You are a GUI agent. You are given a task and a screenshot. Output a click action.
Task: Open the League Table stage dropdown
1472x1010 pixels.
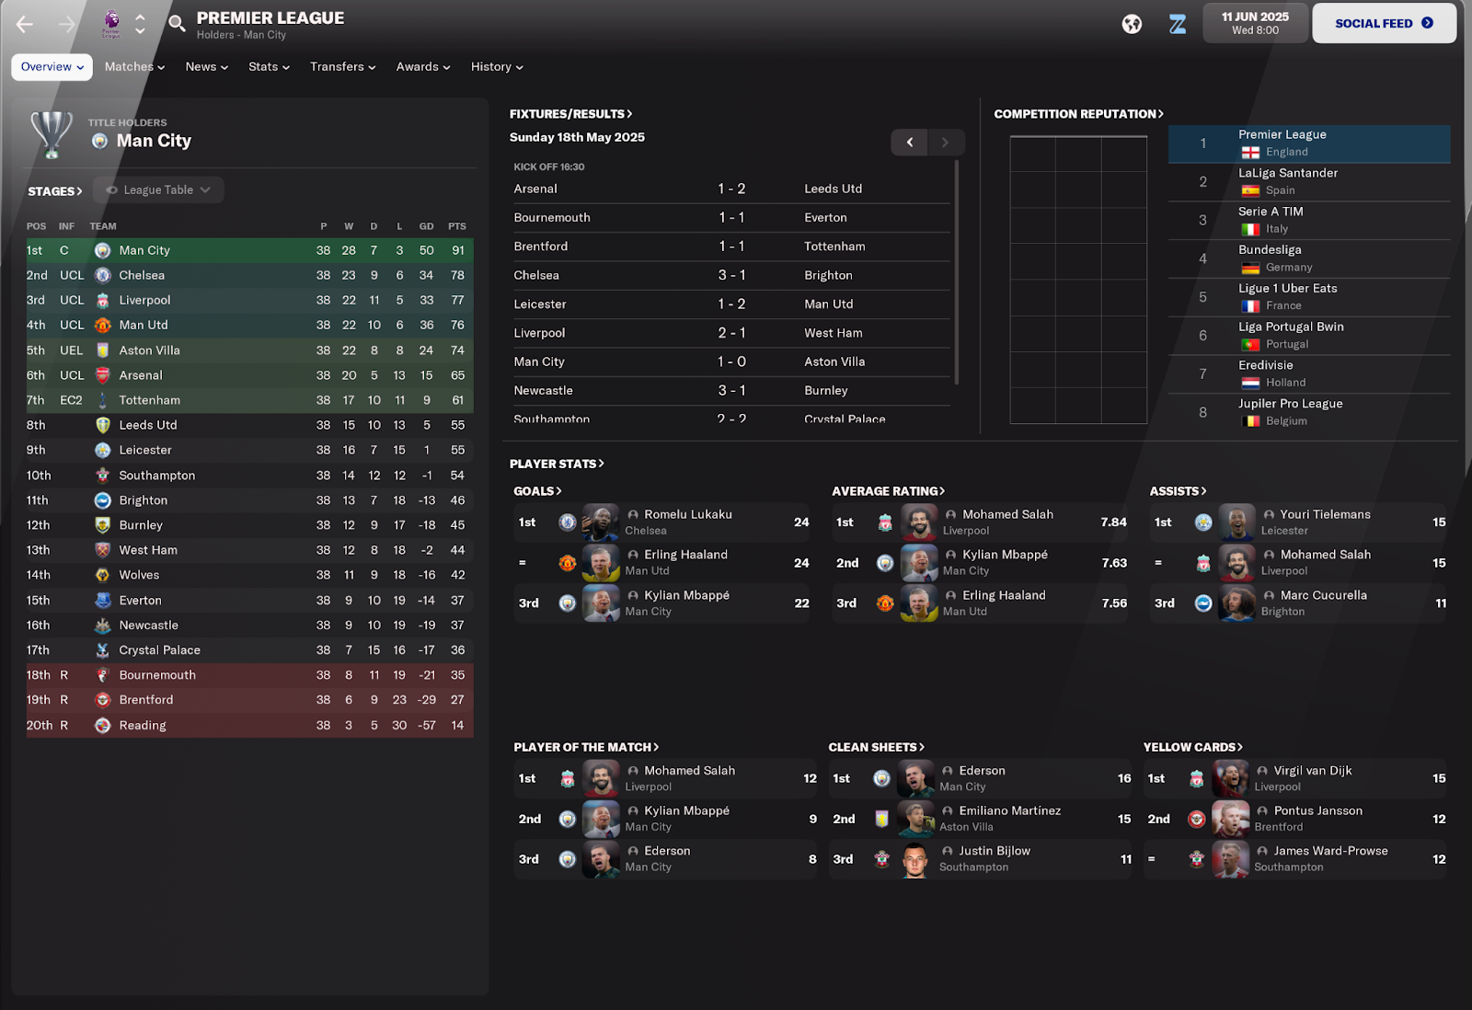(x=158, y=190)
